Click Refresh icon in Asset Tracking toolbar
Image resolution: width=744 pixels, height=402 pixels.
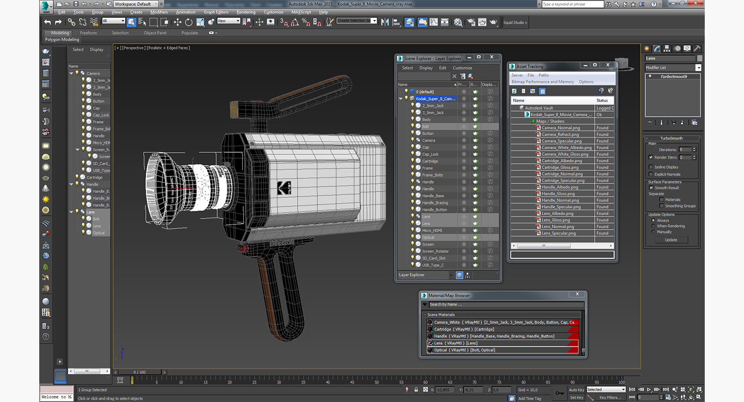[x=514, y=91]
